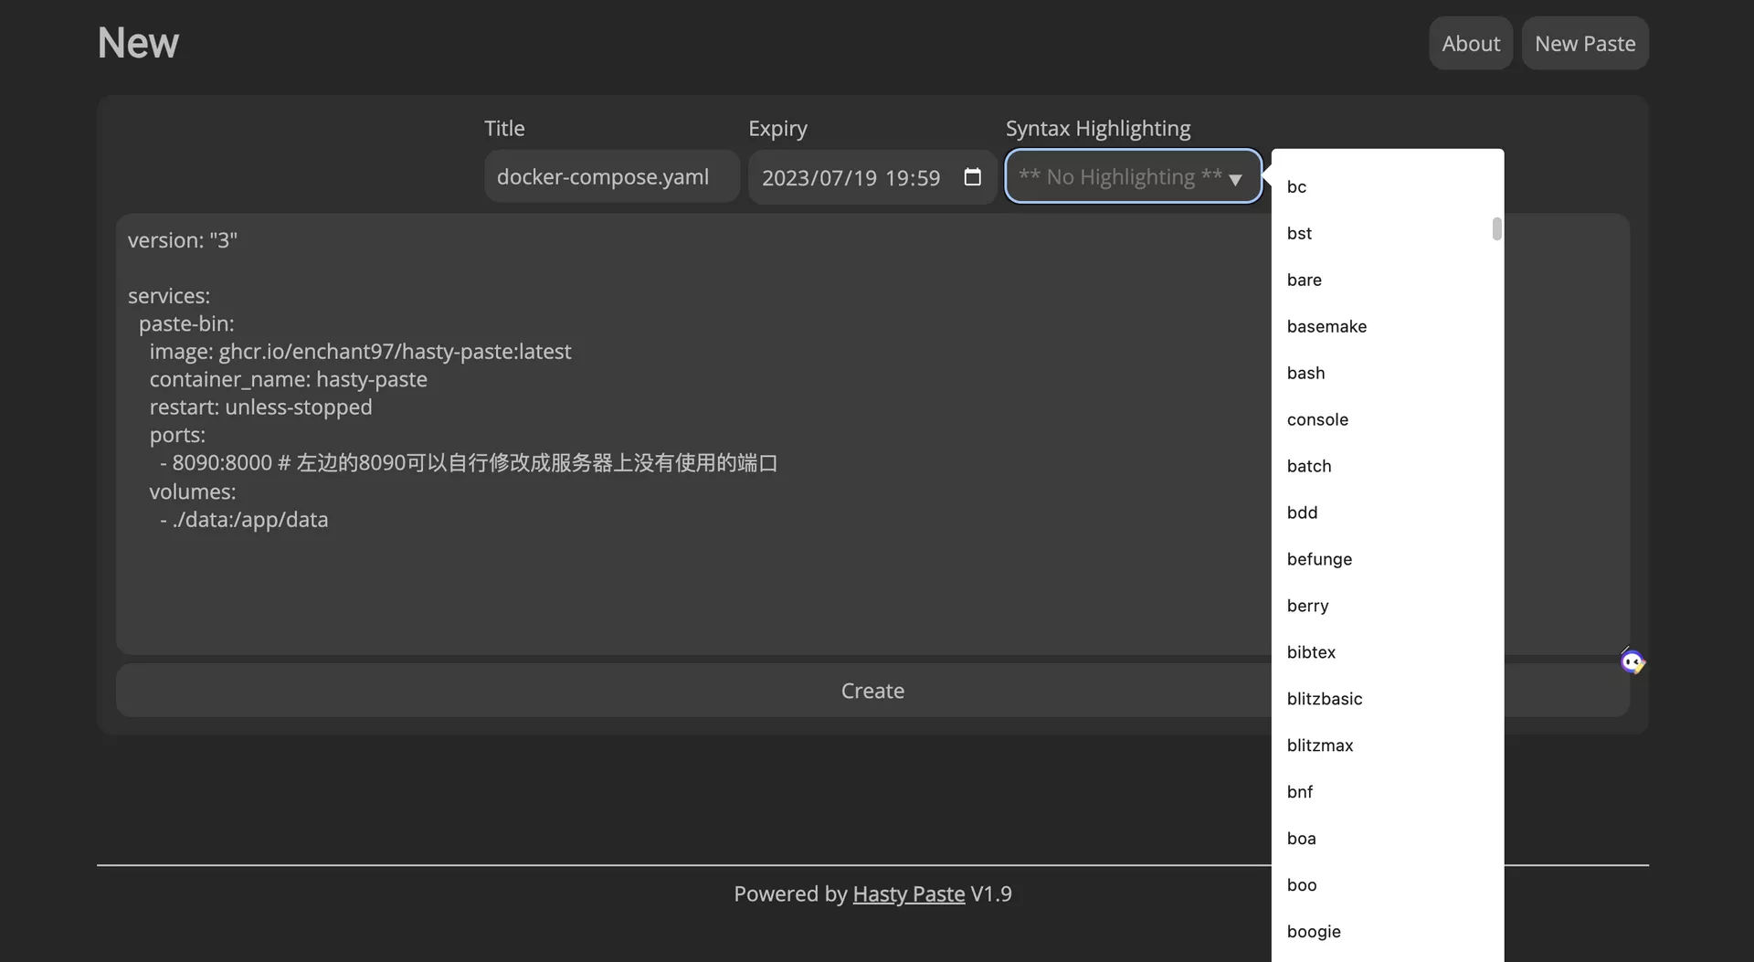Expand the Syntax Highlighting dropdown
Viewport: 1754px width, 962px height.
coord(1132,176)
